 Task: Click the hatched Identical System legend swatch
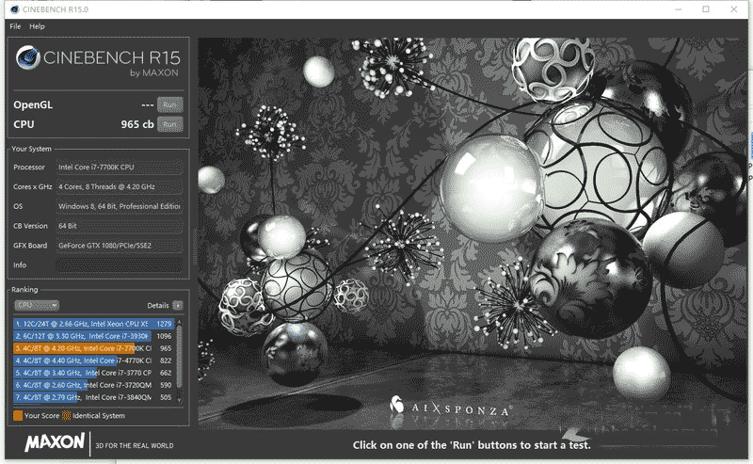66,415
